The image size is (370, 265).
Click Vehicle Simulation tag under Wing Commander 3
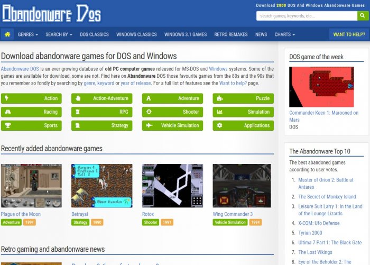[x=230, y=222]
